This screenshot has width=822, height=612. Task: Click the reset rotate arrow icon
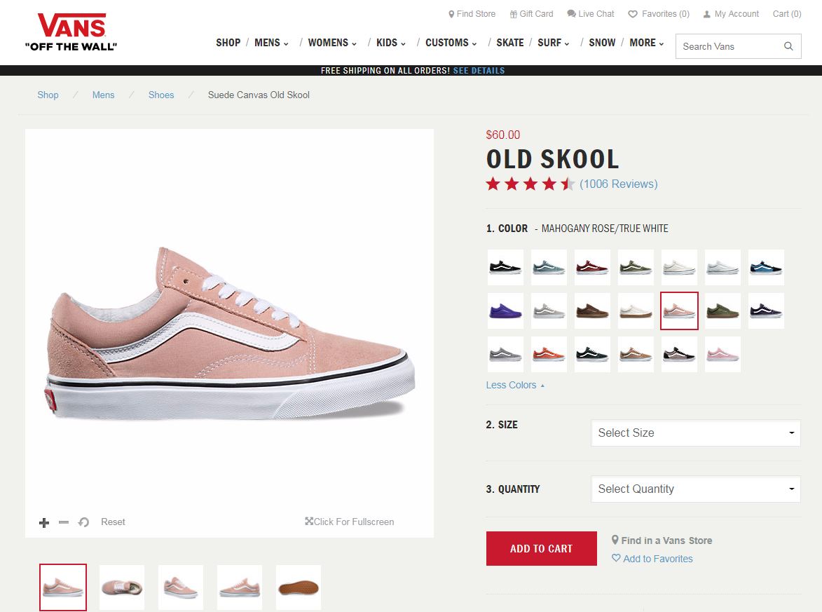point(83,522)
